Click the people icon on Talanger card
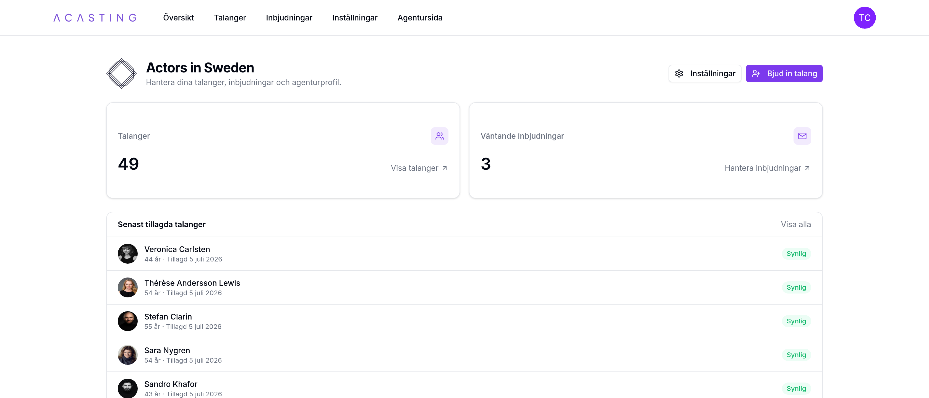 coord(439,136)
